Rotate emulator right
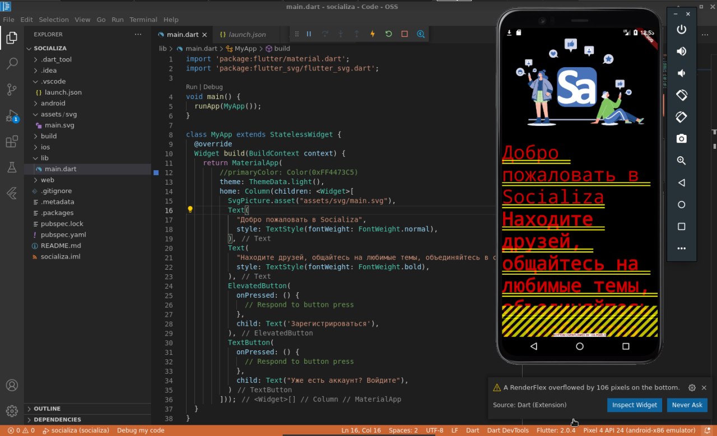Image resolution: width=717 pixels, height=436 pixels. 682,117
